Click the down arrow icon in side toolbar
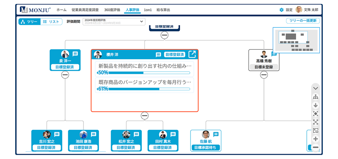Screen dimensions: 338x159 point(315,105)
